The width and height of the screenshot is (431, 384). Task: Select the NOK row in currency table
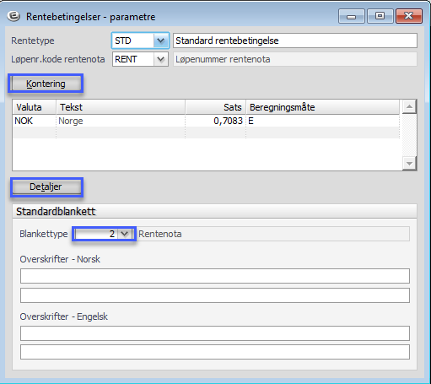pyautogui.click(x=206, y=121)
